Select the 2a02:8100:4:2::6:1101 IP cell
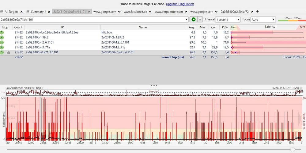Viewport: 306px width, 153px height. coord(40,42)
